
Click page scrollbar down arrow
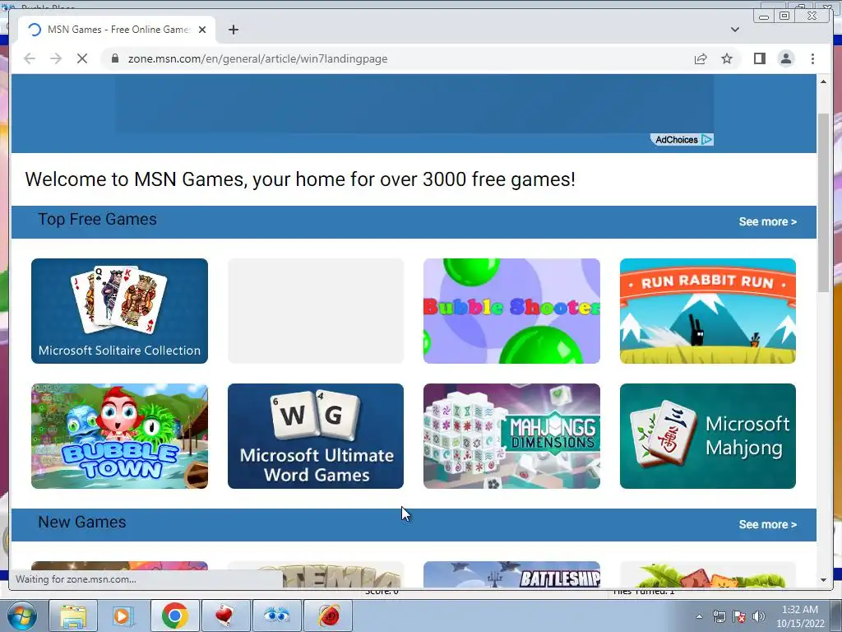pyautogui.click(x=823, y=580)
